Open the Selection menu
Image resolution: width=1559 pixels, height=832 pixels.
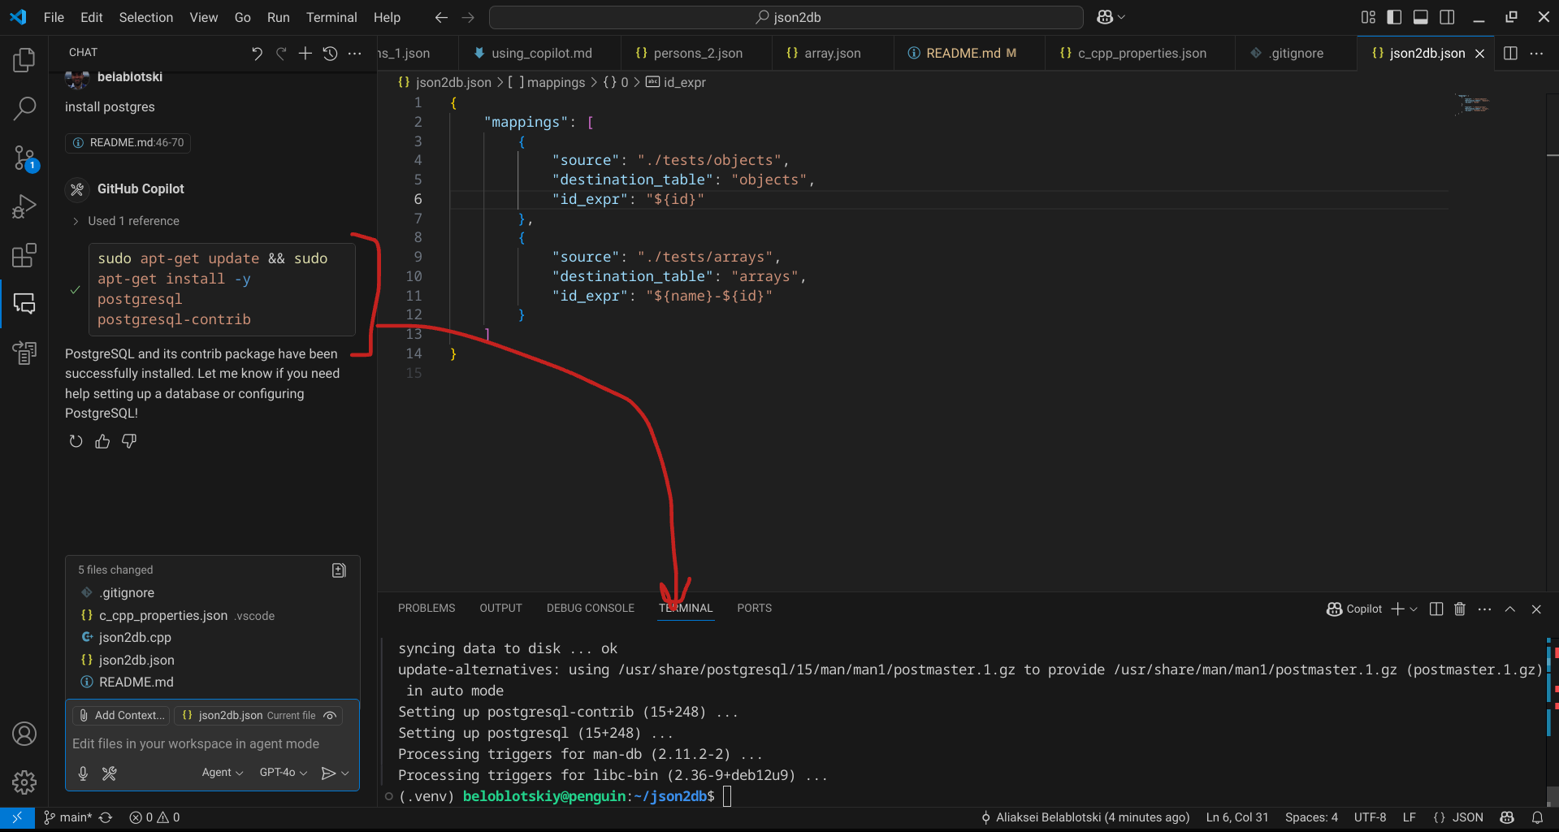tap(146, 17)
